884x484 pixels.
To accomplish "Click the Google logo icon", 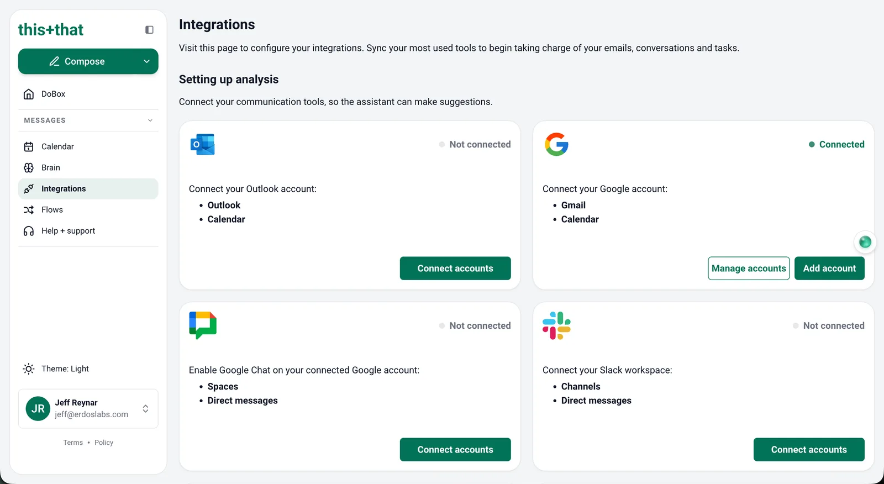I will click(556, 144).
